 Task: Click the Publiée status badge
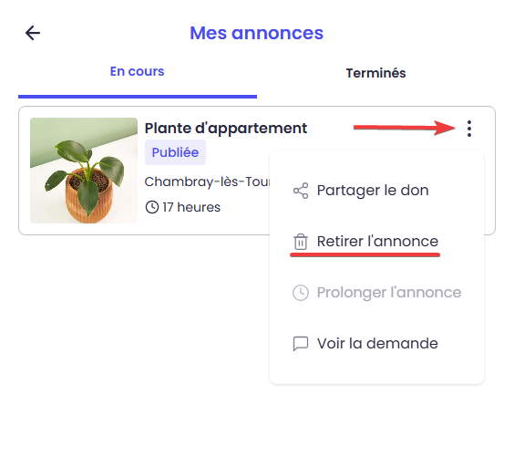175,152
